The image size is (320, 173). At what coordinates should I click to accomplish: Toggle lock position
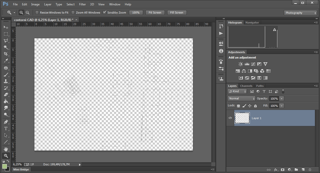click(250, 106)
